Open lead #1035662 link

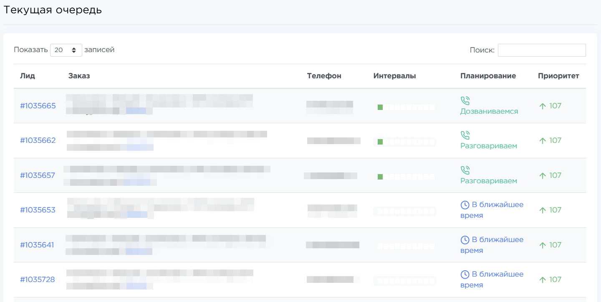pos(38,140)
